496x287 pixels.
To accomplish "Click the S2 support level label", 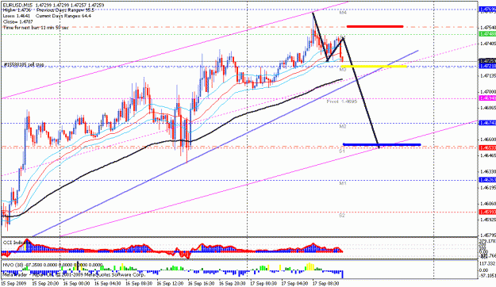I will [x=342, y=216].
